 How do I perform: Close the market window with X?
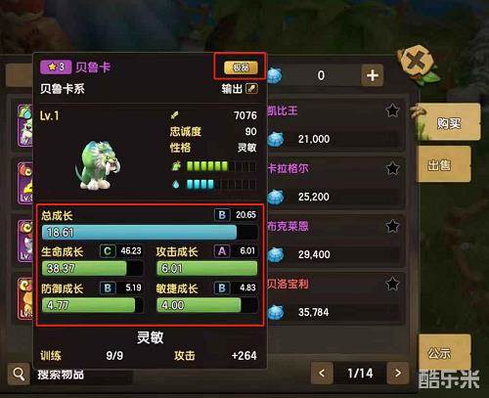[x=416, y=61]
